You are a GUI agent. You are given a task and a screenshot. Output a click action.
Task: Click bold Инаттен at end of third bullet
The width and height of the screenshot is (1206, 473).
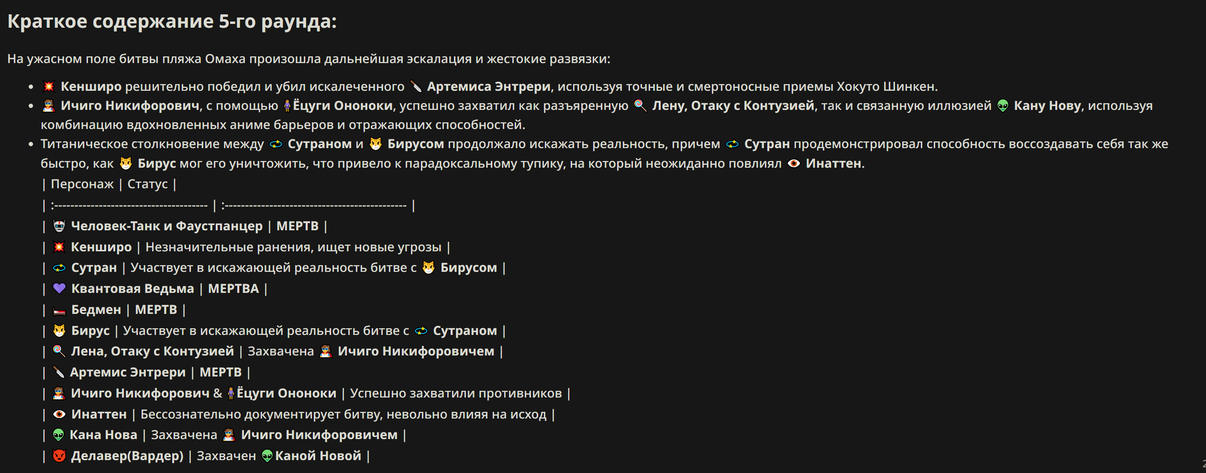coord(835,163)
